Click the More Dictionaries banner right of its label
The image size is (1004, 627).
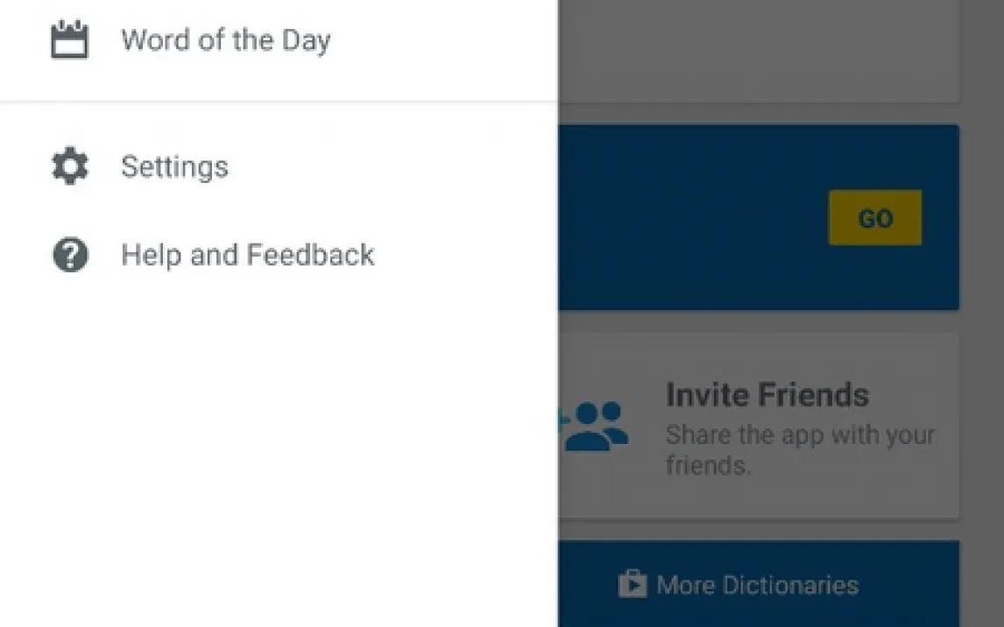(911, 584)
